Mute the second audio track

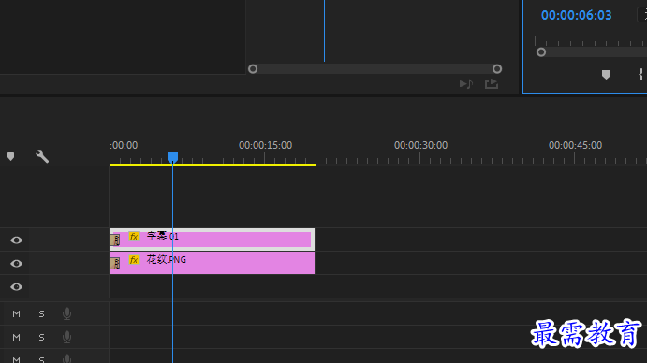16,338
